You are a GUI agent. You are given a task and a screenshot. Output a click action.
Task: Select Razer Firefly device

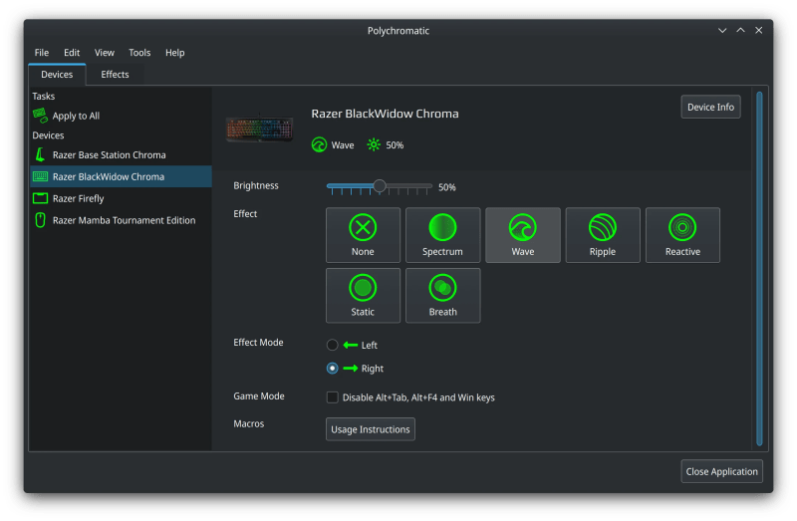pyautogui.click(x=121, y=199)
